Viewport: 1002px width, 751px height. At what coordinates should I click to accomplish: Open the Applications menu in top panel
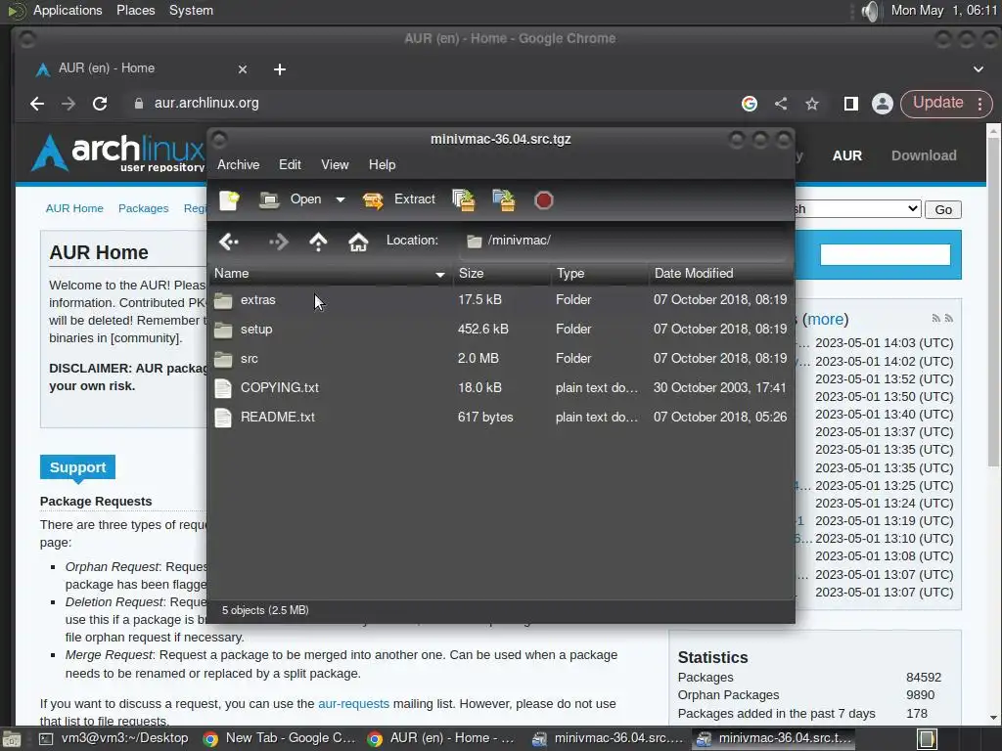[68, 10]
